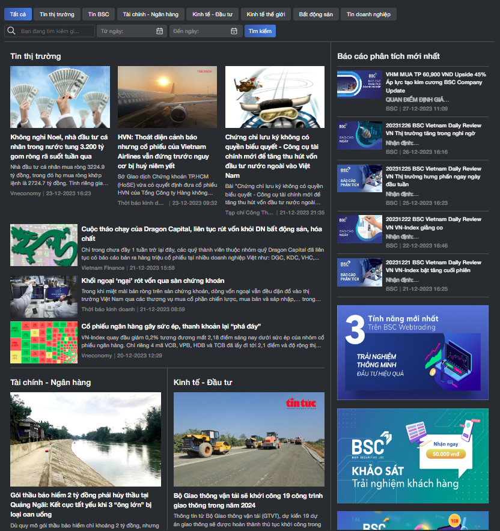Click the BSC 26-12-2023 16:16 timestamp
The height and width of the screenshot is (531, 500).
(x=416, y=152)
